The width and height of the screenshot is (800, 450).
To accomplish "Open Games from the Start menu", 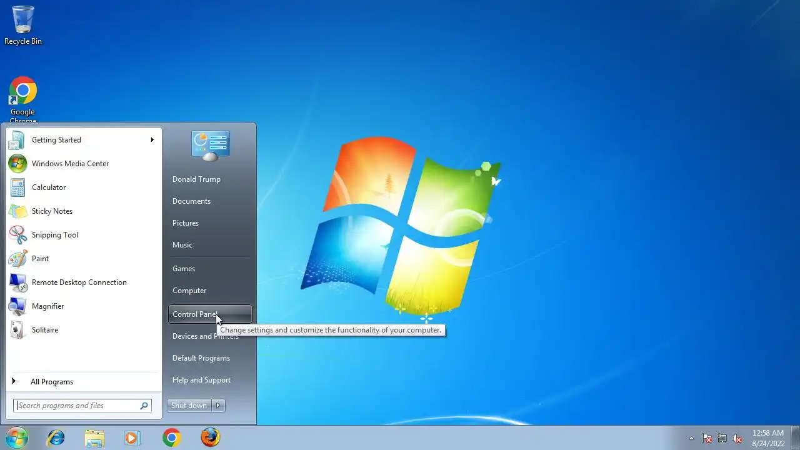I will 184,269.
